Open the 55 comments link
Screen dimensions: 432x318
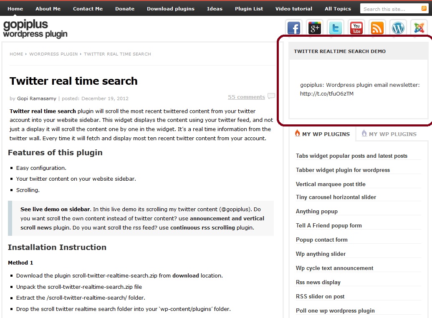pos(246,97)
